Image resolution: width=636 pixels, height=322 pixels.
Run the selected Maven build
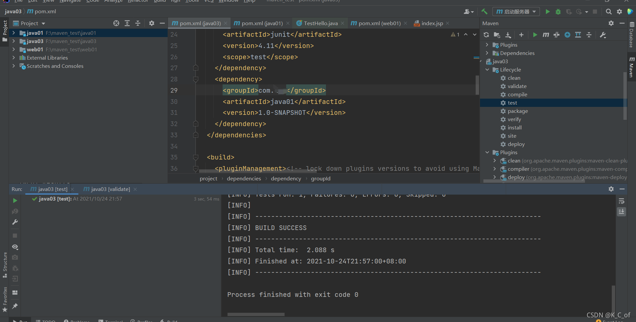[x=535, y=35]
